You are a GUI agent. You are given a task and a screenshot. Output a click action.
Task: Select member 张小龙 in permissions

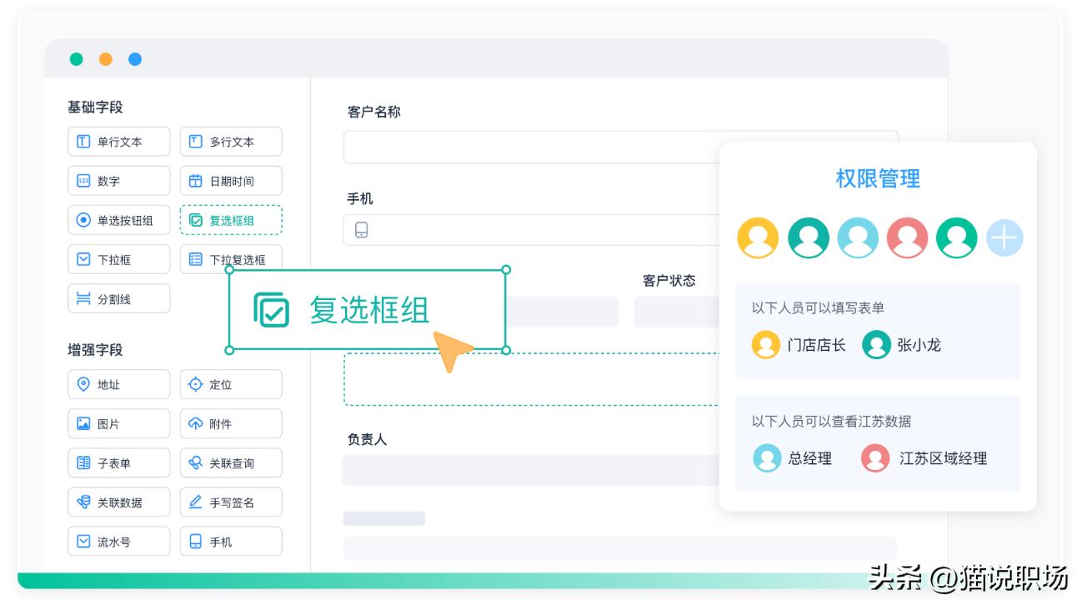point(903,344)
